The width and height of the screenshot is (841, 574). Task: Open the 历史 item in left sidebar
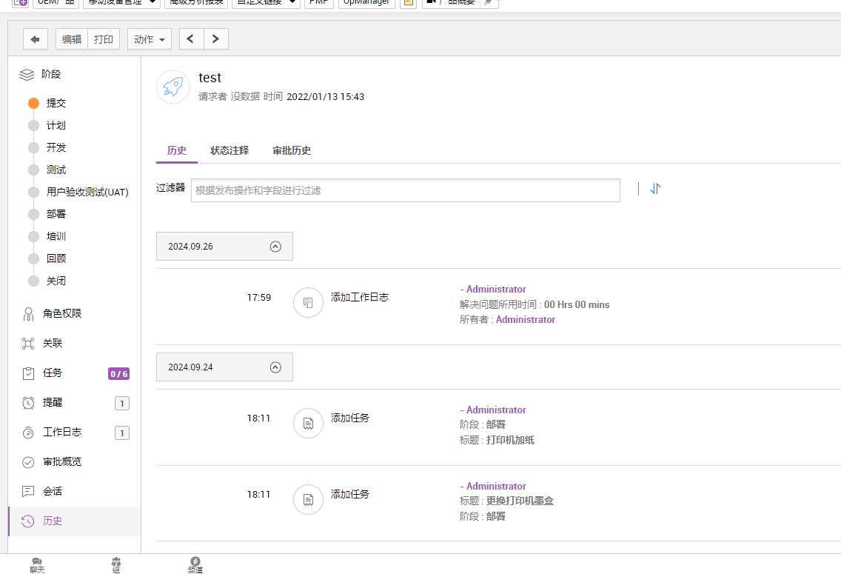point(52,521)
